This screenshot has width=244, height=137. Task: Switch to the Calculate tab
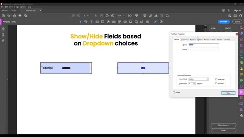tap(227, 40)
